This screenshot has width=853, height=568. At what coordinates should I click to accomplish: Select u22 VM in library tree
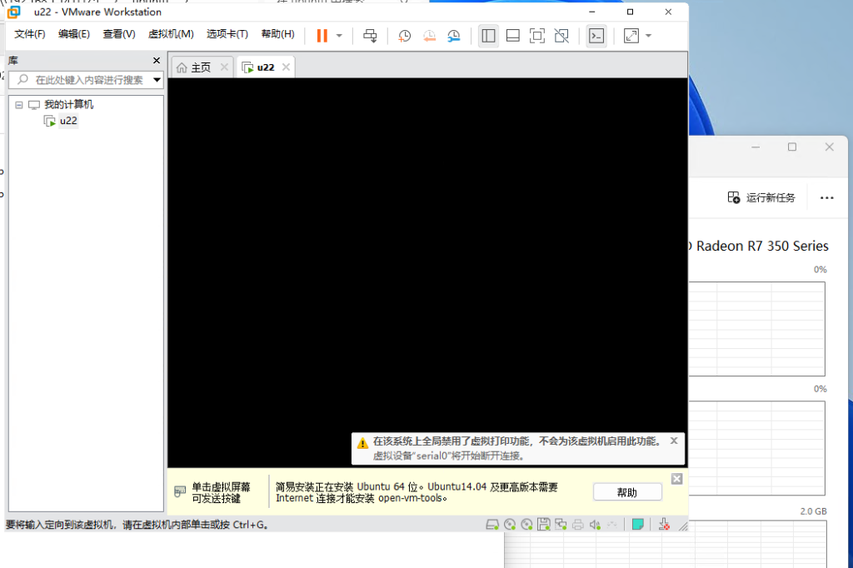pyautogui.click(x=68, y=121)
